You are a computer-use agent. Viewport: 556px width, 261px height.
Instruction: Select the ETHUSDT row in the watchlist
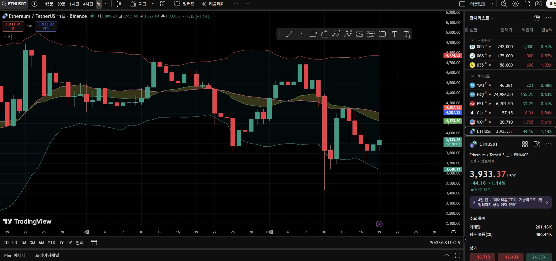click(x=510, y=131)
